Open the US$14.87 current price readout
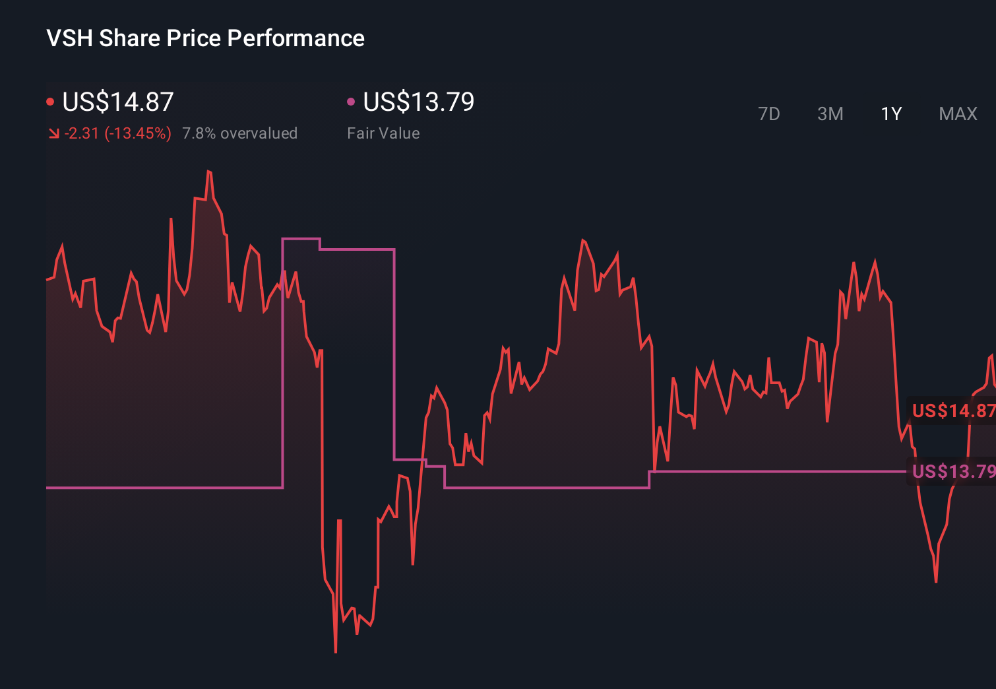This screenshot has height=689, width=996. [117, 102]
